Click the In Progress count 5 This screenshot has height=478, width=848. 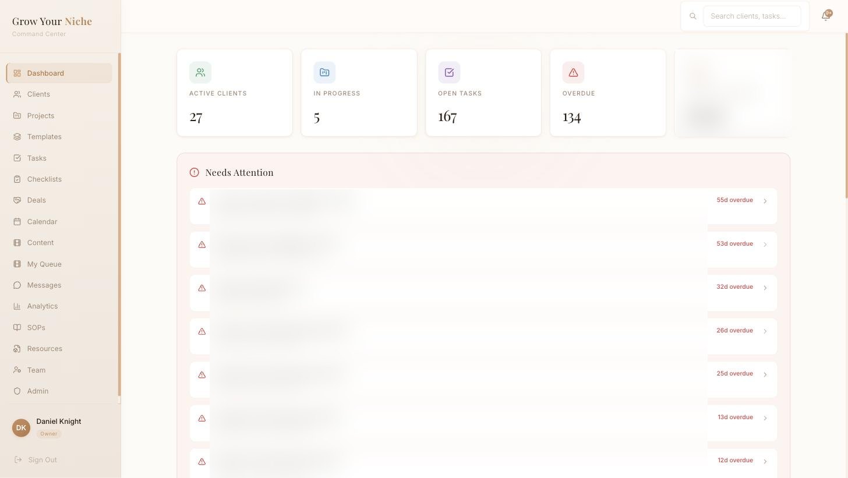pyautogui.click(x=317, y=117)
